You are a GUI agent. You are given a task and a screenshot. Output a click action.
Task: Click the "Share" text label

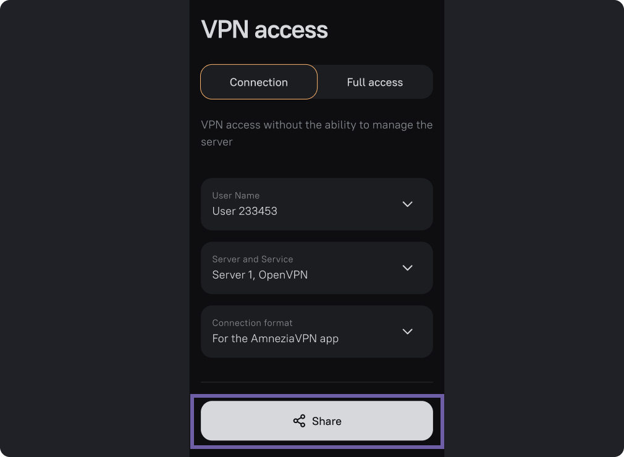327,421
